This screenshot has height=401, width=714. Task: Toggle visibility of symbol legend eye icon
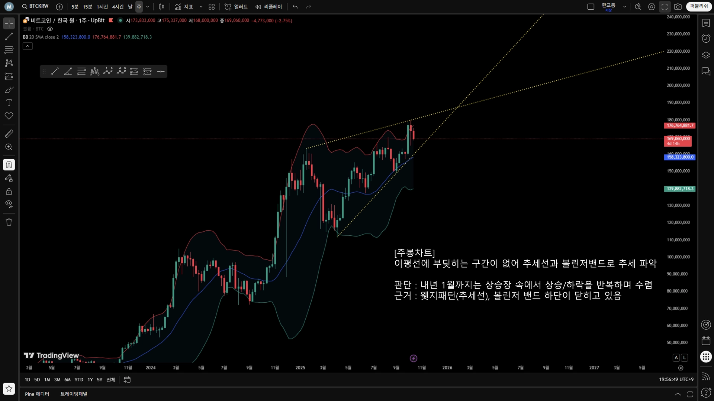[50, 29]
